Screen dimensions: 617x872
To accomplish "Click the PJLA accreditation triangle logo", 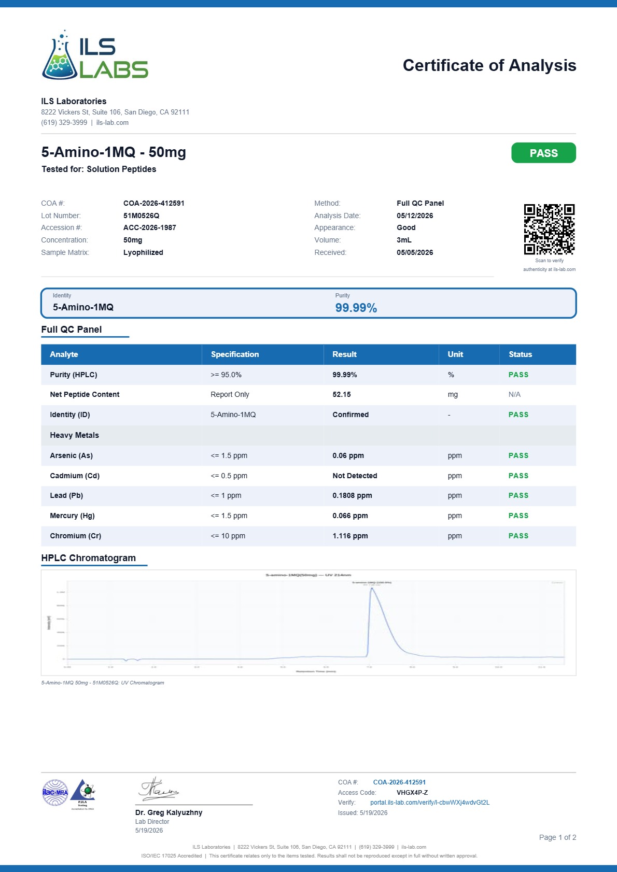I will tap(83, 794).
